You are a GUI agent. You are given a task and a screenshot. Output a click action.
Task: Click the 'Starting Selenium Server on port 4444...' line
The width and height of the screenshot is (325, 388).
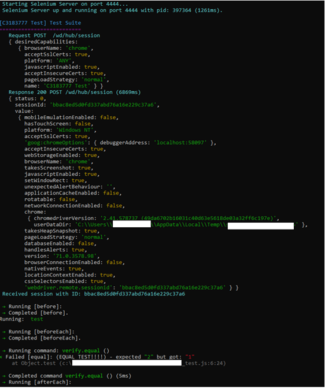(x=65, y=4)
